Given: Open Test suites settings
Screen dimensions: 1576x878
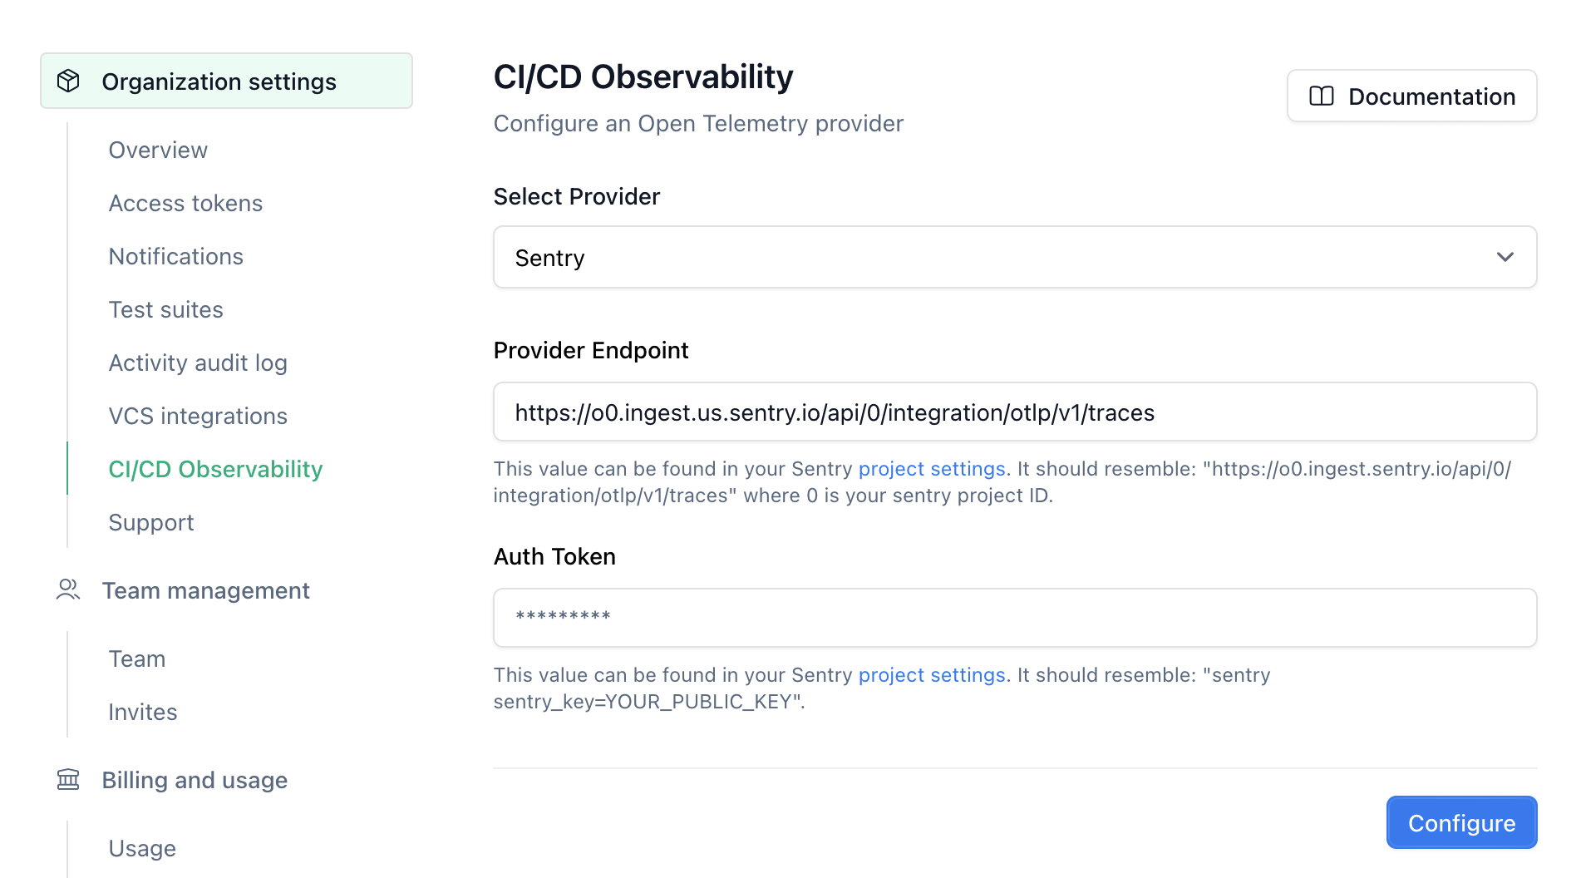Looking at the screenshot, I should [166, 310].
